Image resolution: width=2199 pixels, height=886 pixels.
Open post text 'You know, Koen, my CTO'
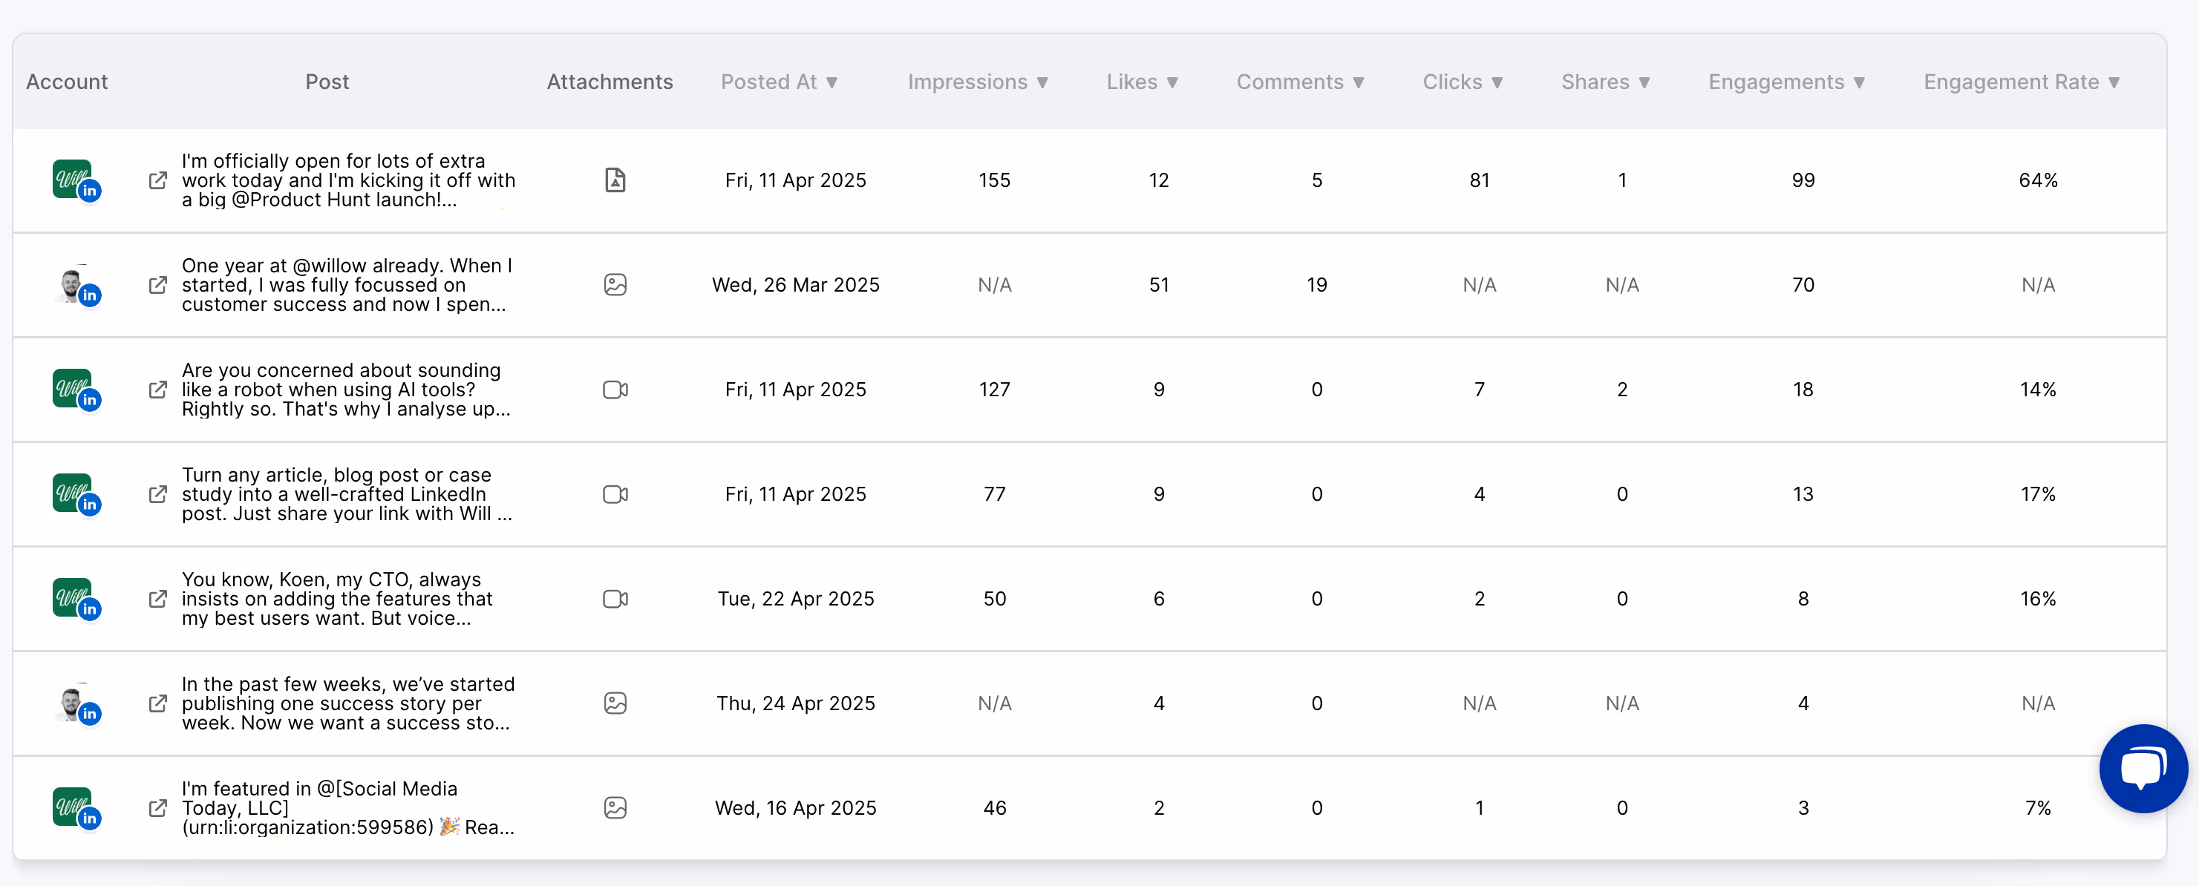click(336, 598)
